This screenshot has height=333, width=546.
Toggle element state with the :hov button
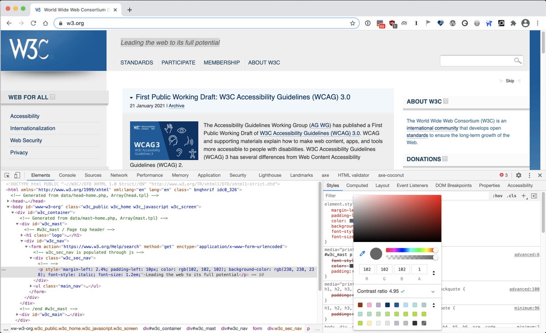pos(497,196)
